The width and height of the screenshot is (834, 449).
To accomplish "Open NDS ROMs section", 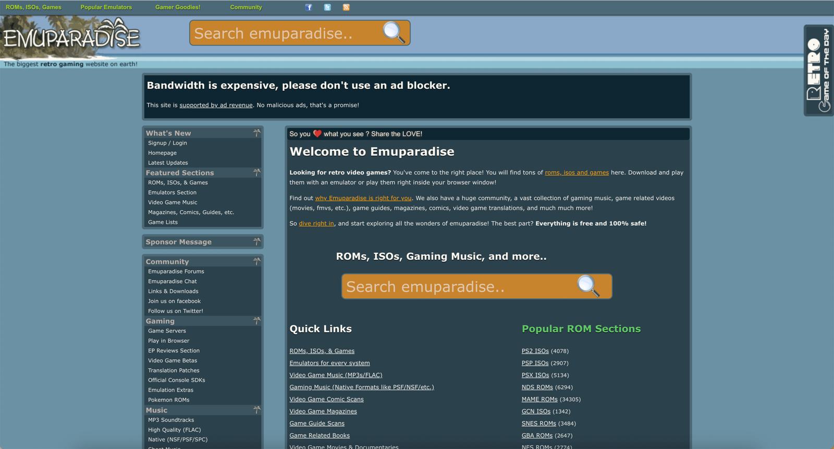I will coord(537,387).
